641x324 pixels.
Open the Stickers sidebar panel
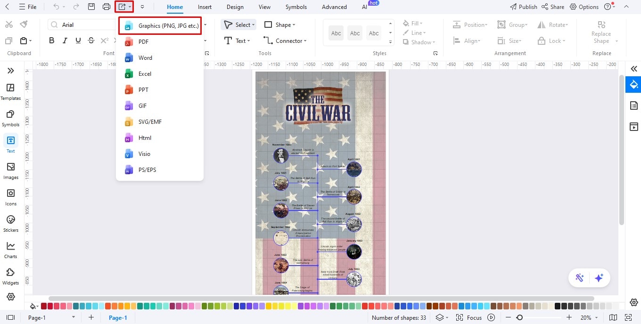(x=10, y=224)
